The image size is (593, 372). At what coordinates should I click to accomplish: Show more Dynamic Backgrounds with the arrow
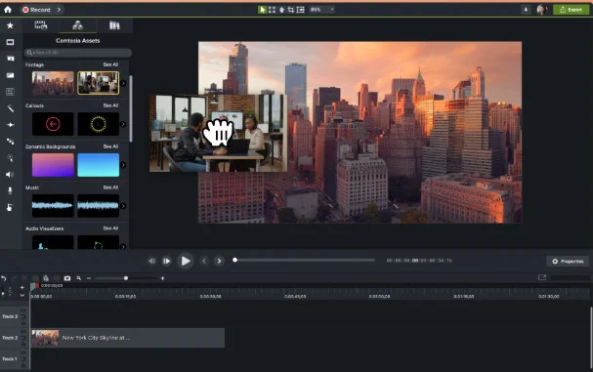[x=123, y=165]
